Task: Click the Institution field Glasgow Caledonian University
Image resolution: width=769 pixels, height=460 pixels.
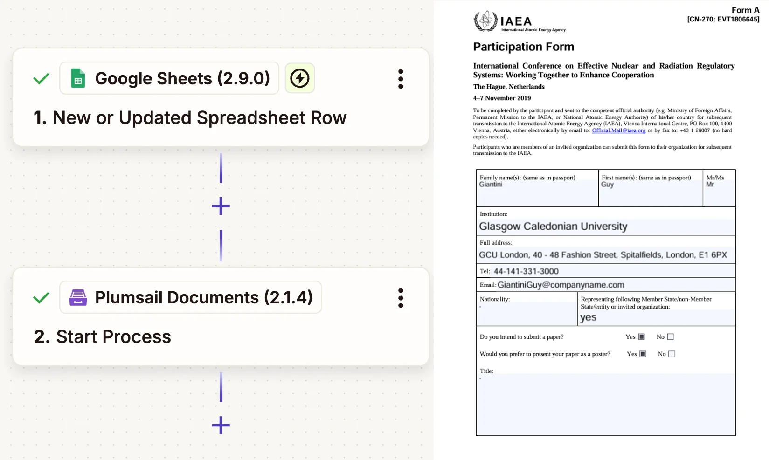Action: pos(606,227)
